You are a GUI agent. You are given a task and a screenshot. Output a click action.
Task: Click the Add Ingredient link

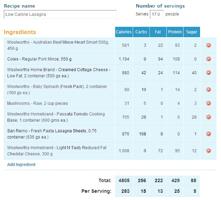pyautogui.click(x=21, y=164)
